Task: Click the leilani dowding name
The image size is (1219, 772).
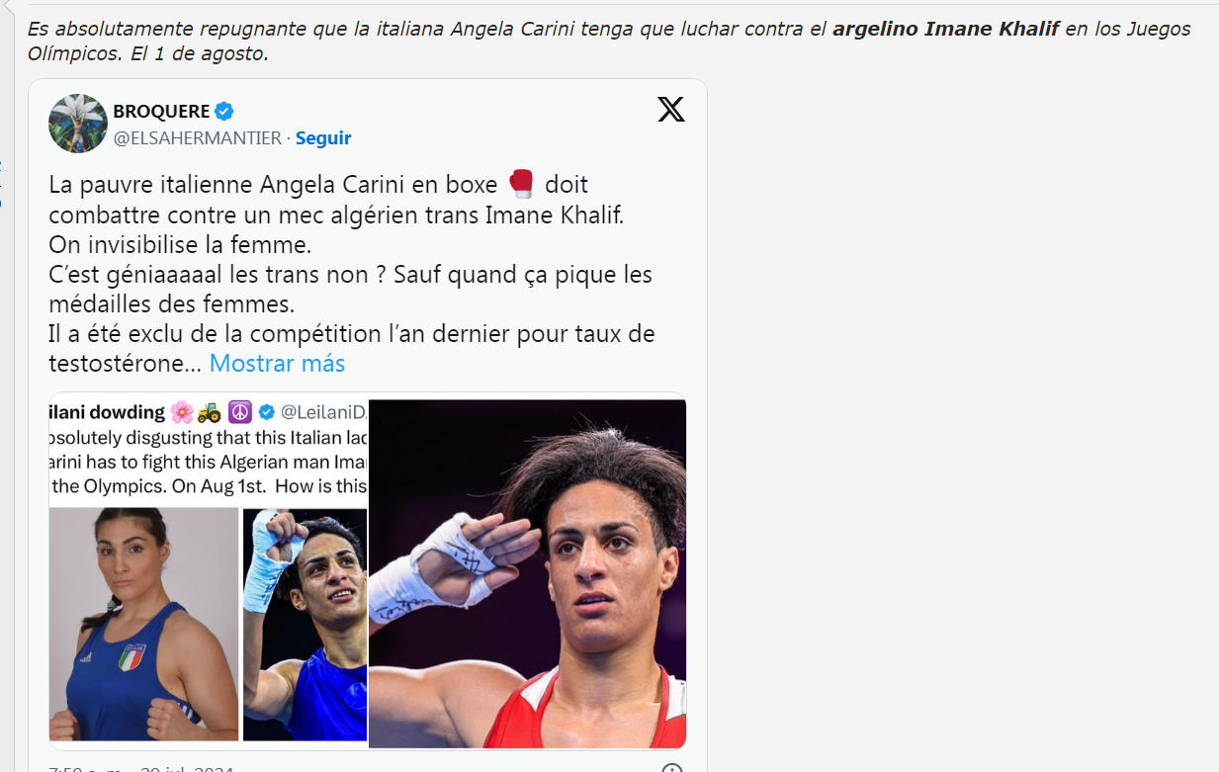Action: coord(107,411)
